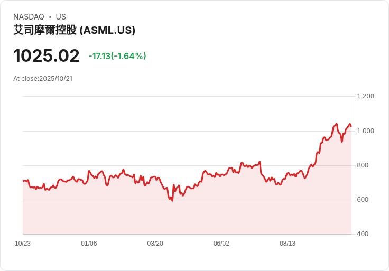Image resolution: width=389 pixels, height=271 pixels.
Task: Click the lowest dip of the price line
Action: point(172,201)
